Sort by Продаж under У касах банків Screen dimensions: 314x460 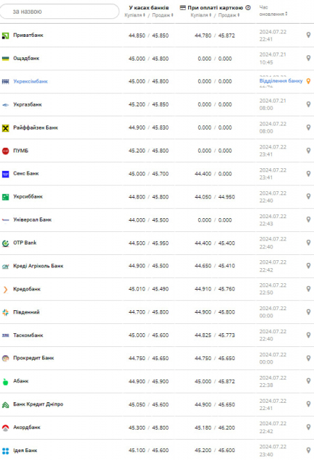coord(163,15)
